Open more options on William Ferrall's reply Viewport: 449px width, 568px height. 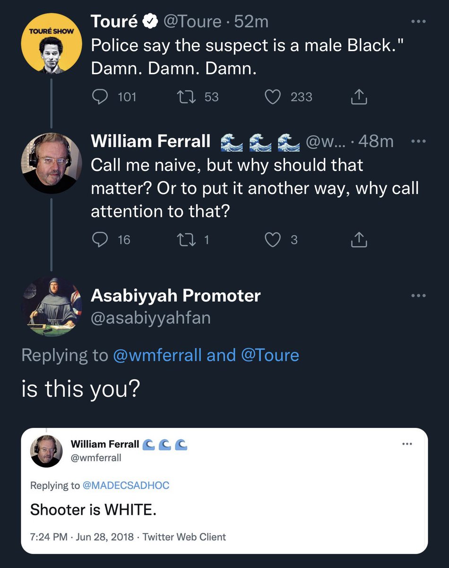click(x=418, y=141)
